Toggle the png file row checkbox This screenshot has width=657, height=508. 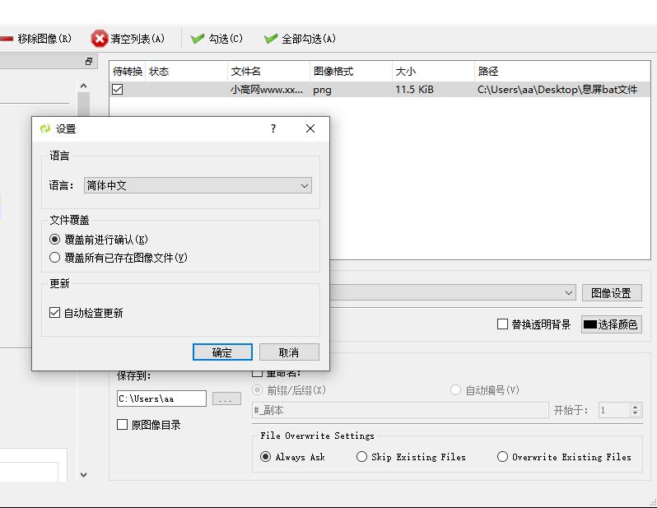pos(118,90)
